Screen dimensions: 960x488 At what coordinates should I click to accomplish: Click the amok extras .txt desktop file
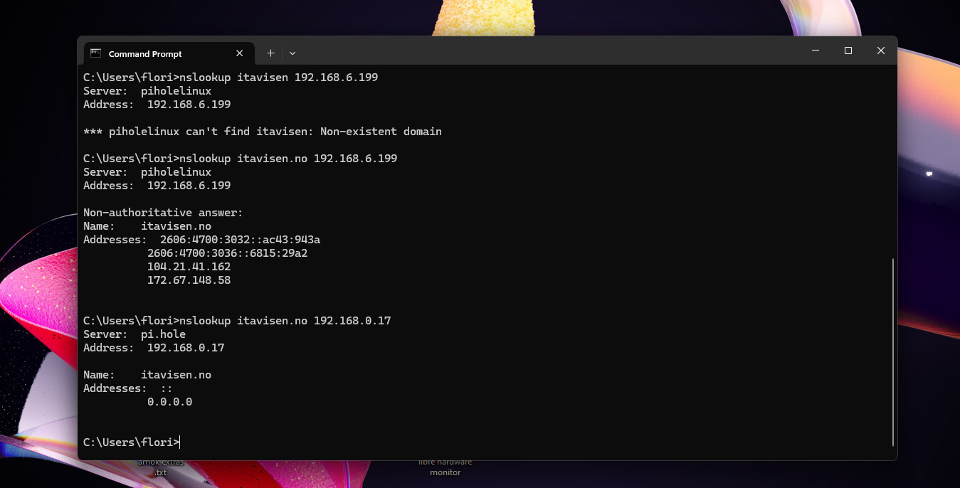coord(161,467)
